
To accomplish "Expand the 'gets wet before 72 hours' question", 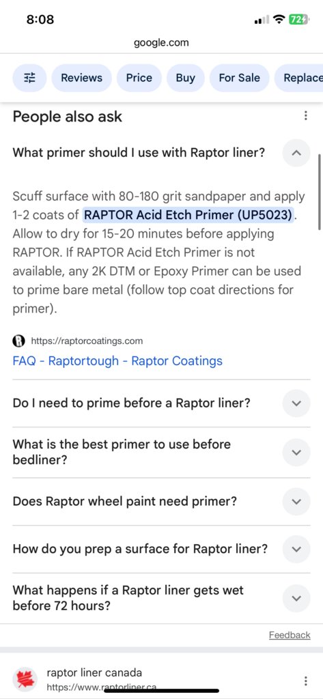I will [x=296, y=598].
